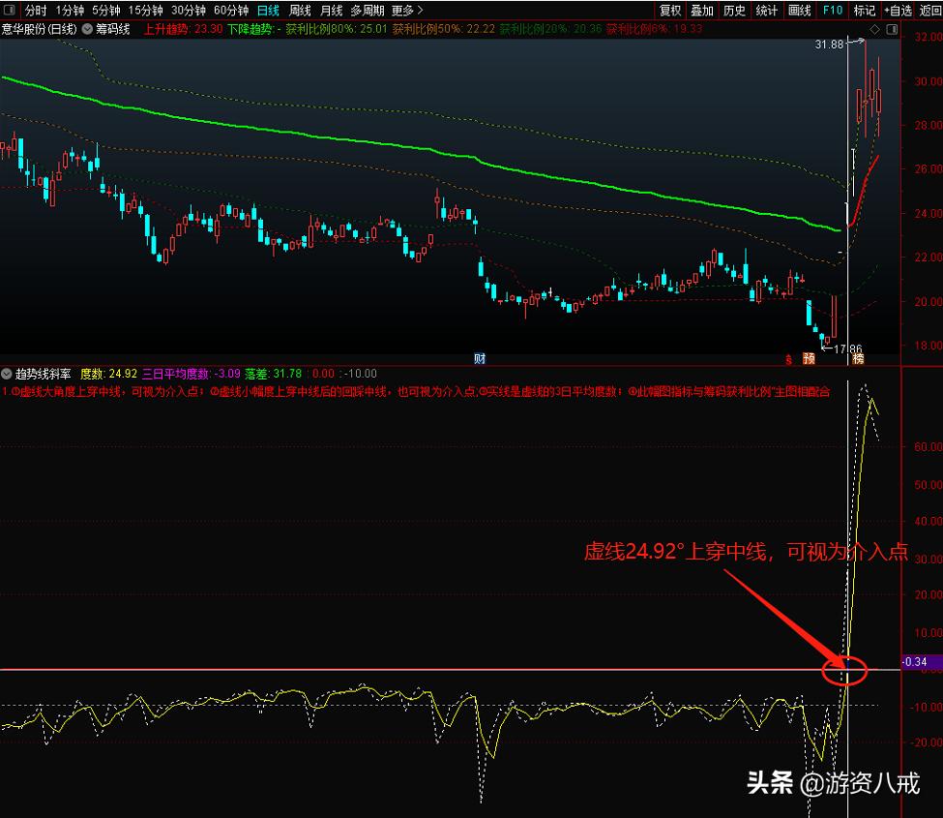Click the 标记 mark button

tap(864, 10)
